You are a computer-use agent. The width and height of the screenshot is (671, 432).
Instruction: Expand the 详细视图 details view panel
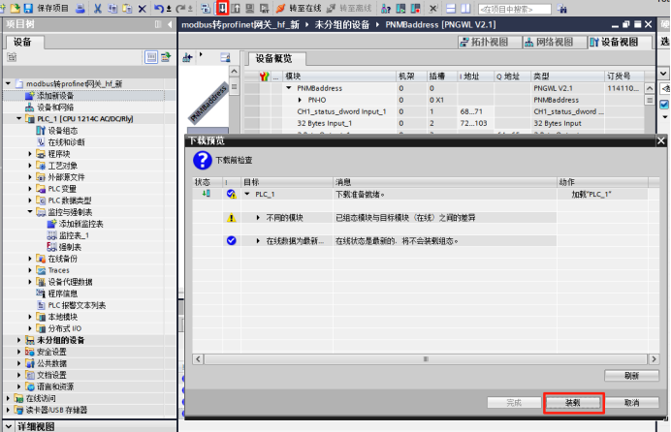(x=9, y=426)
